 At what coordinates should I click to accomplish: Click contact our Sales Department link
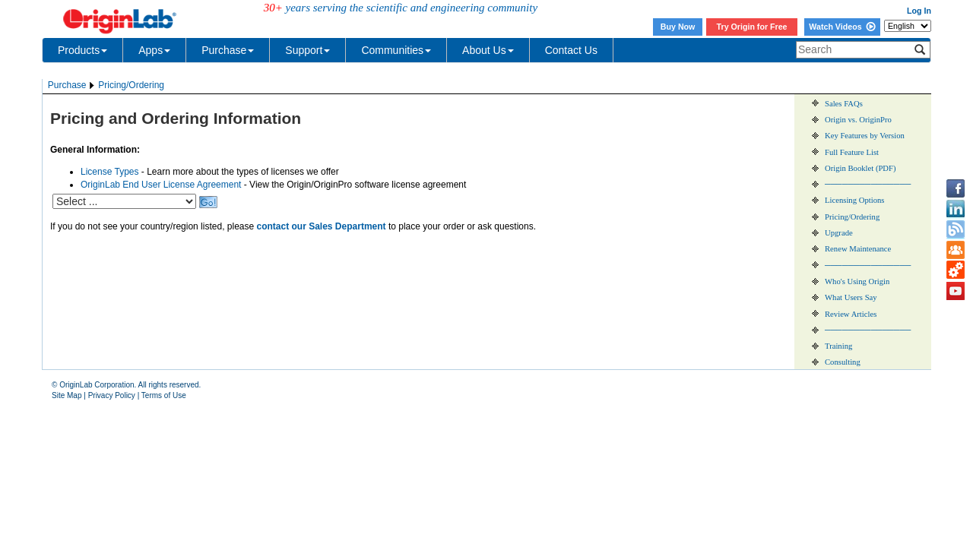click(x=321, y=226)
